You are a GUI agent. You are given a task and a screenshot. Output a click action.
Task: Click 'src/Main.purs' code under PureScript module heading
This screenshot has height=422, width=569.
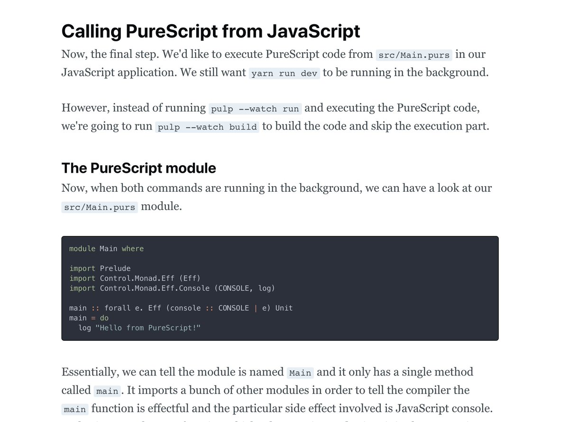[x=100, y=207]
